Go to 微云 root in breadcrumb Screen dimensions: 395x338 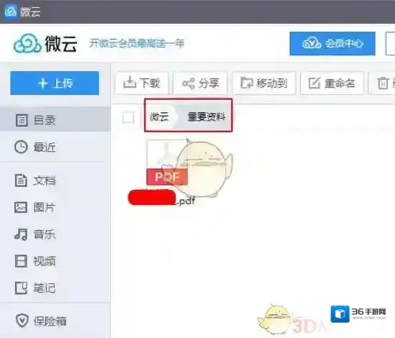tap(159, 117)
